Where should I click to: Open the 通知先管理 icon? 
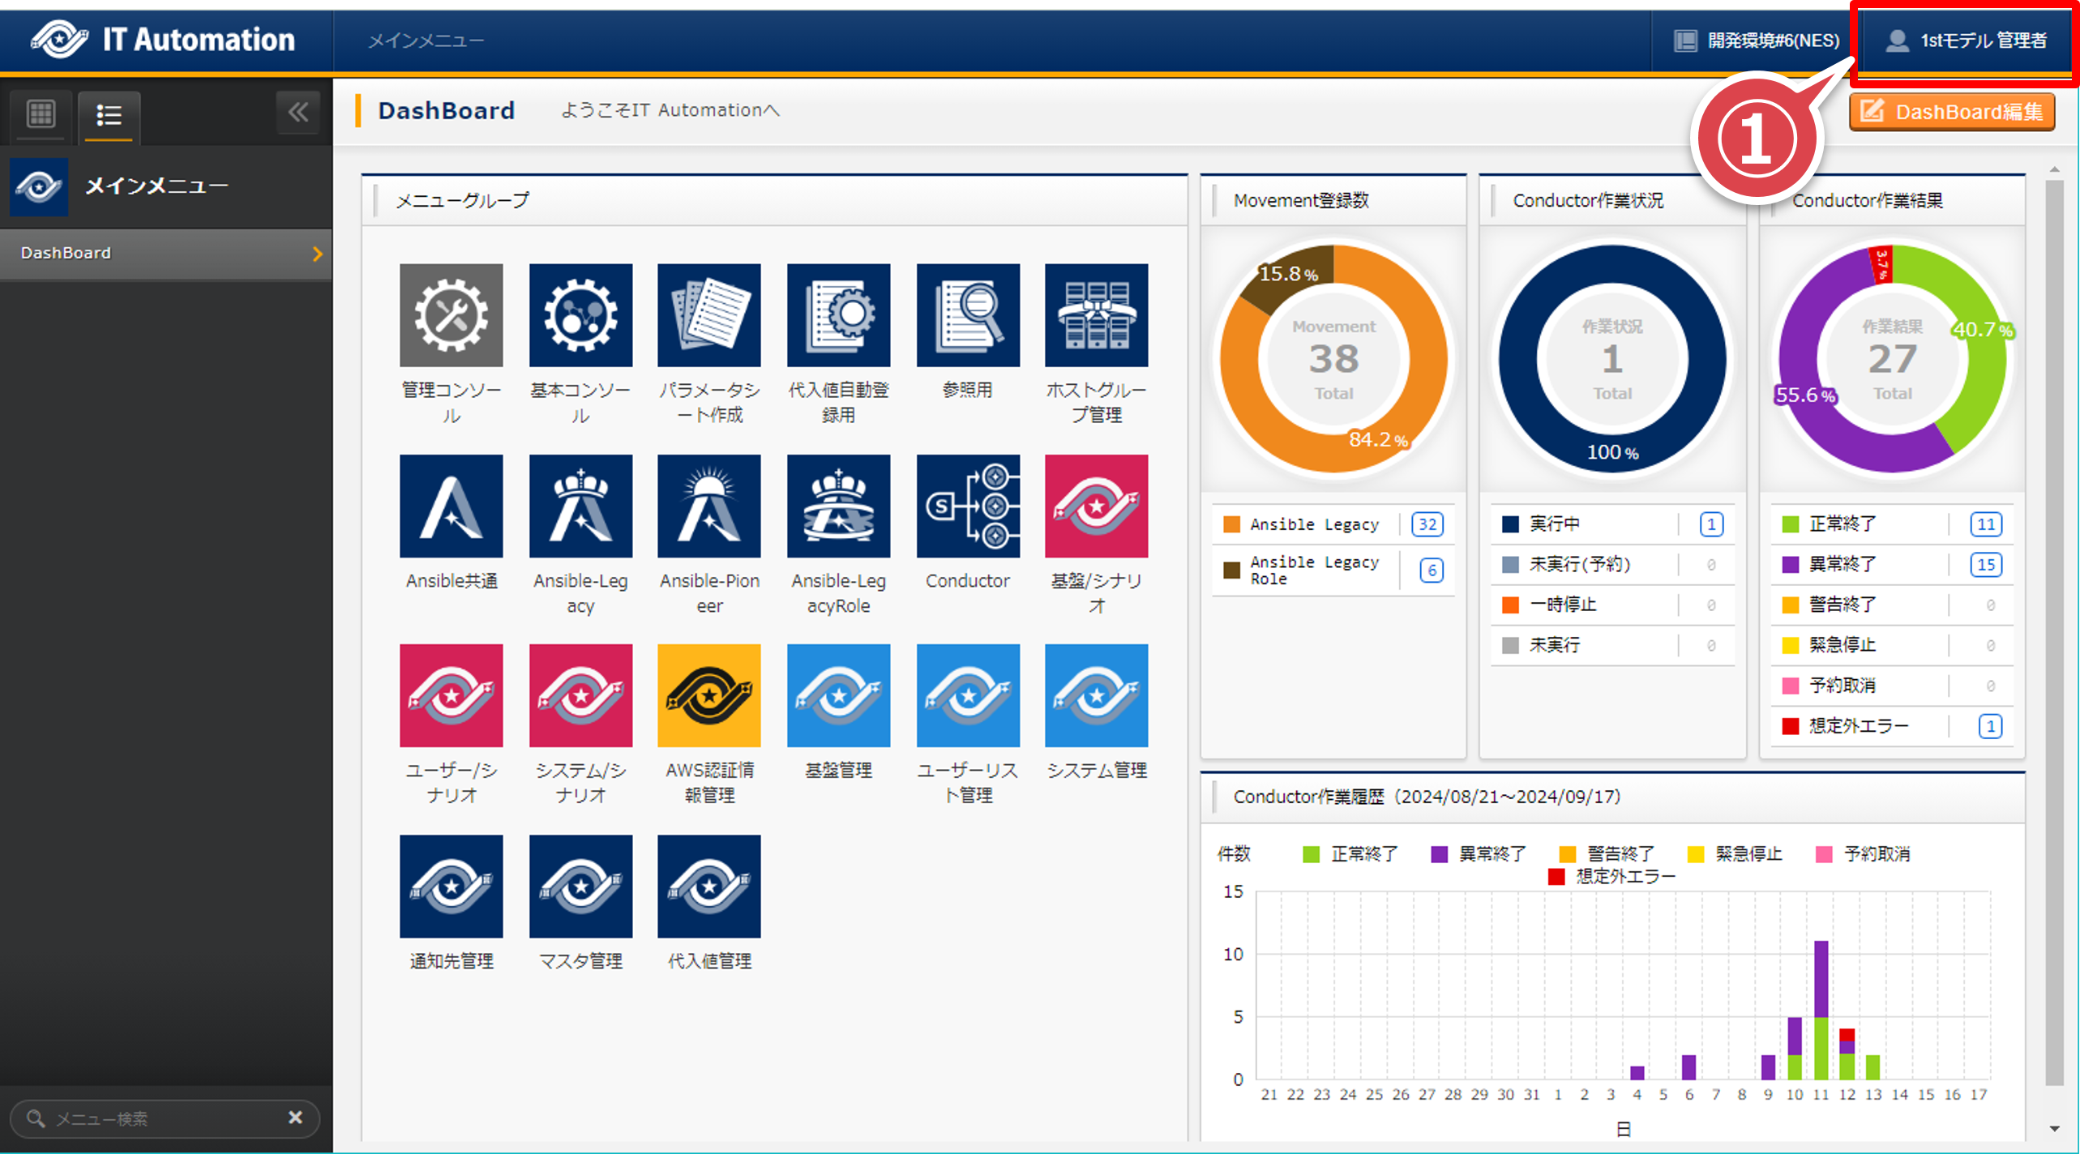coord(451,886)
